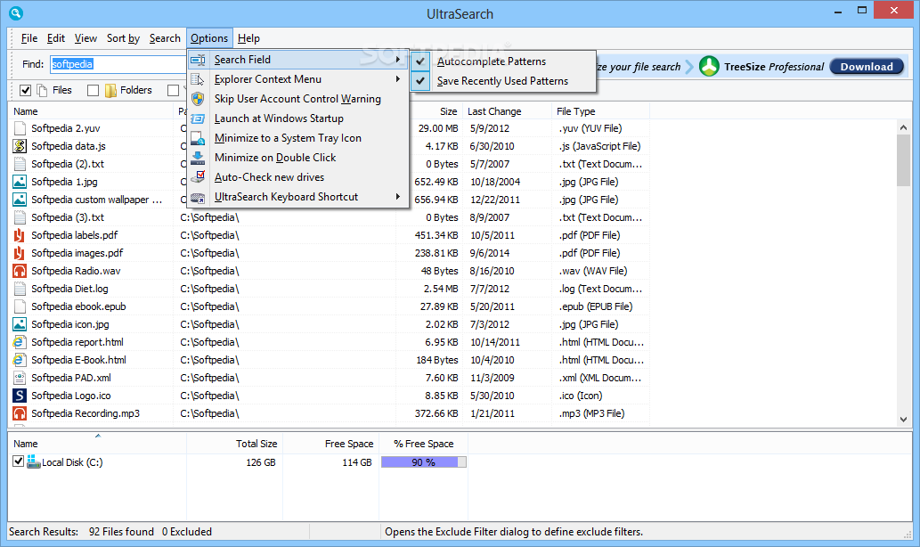Click the % Free Space column header
This screenshot has height=547, width=920.
(x=424, y=445)
